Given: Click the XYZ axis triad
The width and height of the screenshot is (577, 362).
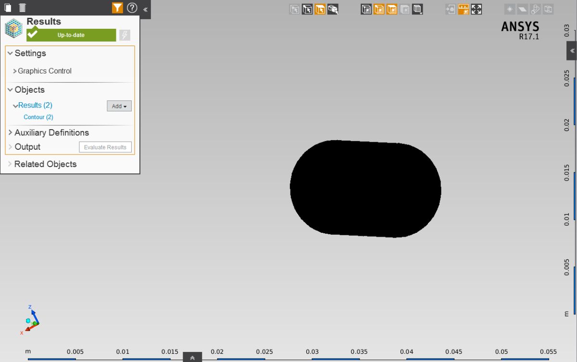Looking at the screenshot, I should tap(31, 320).
